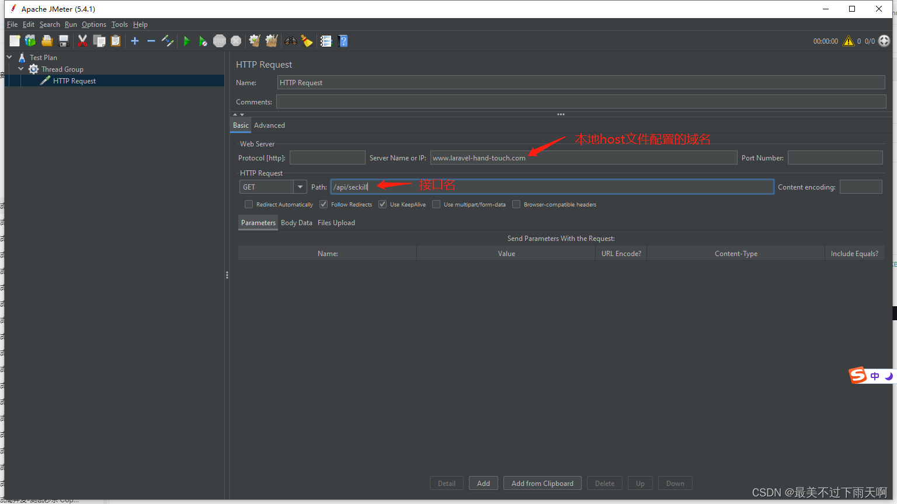Screen dimensions: 897x504
Task: Click the Down button
Action: pos(675,483)
